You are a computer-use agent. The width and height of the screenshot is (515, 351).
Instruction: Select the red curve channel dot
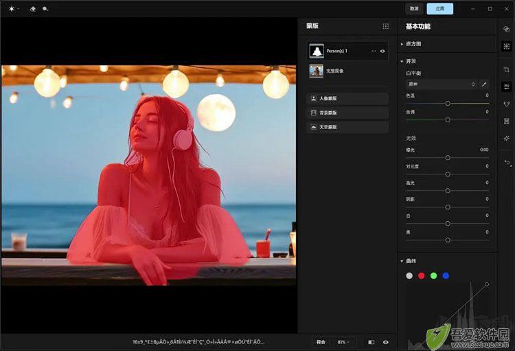click(422, 275)
